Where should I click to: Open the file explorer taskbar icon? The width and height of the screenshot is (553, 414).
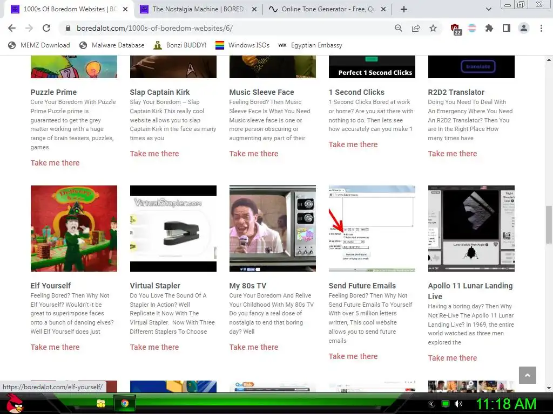tap(101, 403)
